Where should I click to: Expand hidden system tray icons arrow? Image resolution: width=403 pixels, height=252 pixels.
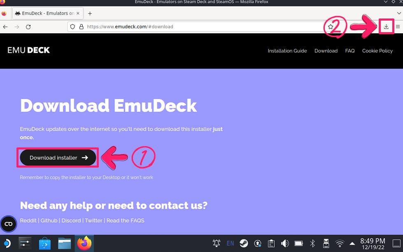point(352,243)
